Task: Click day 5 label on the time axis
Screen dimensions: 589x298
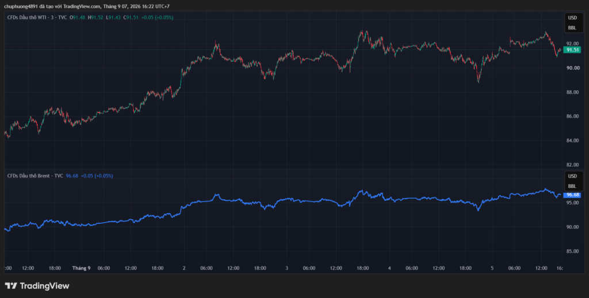Action: (x=492, y=268)
